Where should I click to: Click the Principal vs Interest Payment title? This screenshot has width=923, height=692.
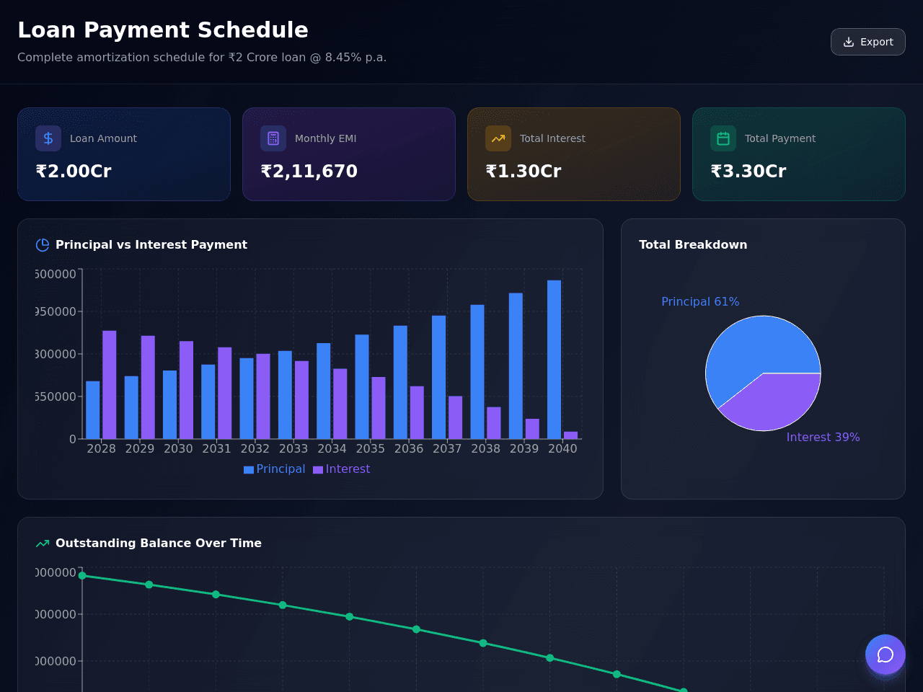pyautogui.click(x=151, y=245)
